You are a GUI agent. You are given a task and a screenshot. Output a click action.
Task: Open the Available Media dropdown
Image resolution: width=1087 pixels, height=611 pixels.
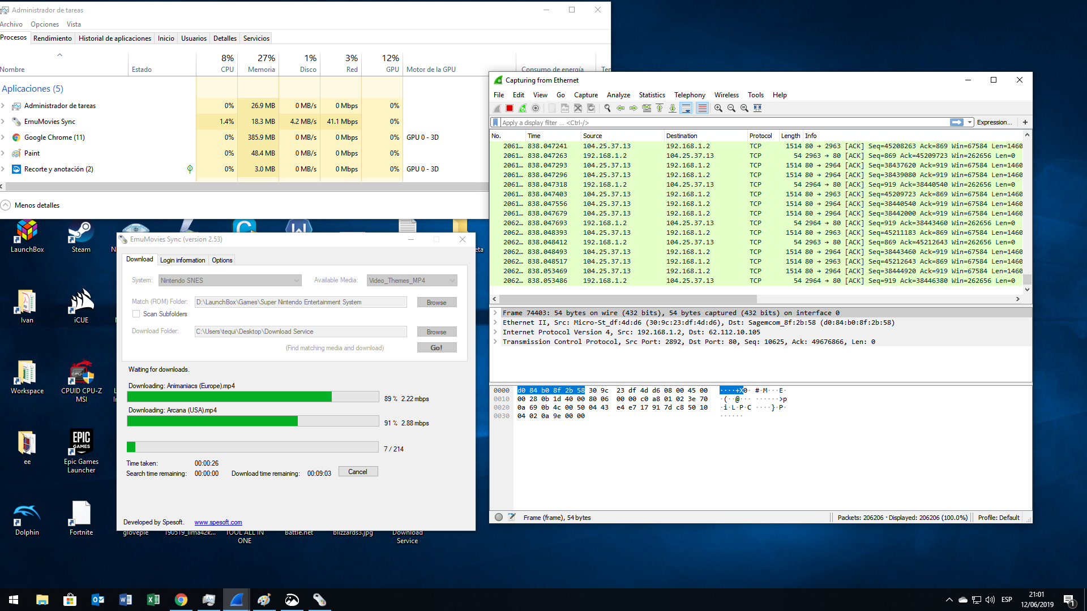tap(412, 281)
